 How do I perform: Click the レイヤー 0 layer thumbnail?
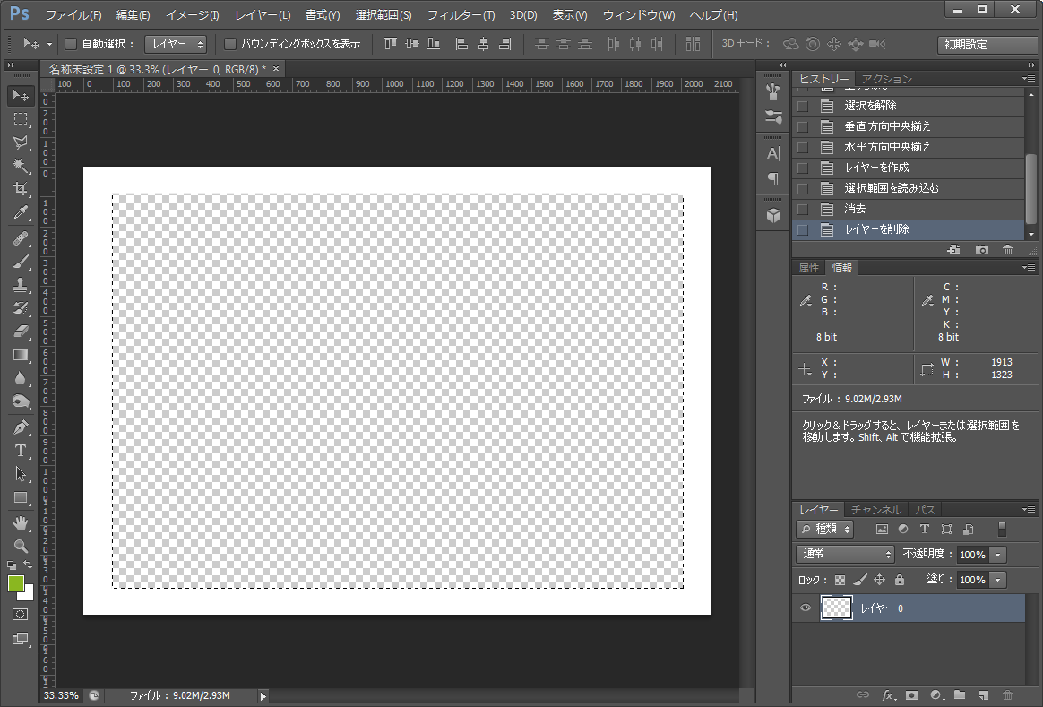coord(836,608)
